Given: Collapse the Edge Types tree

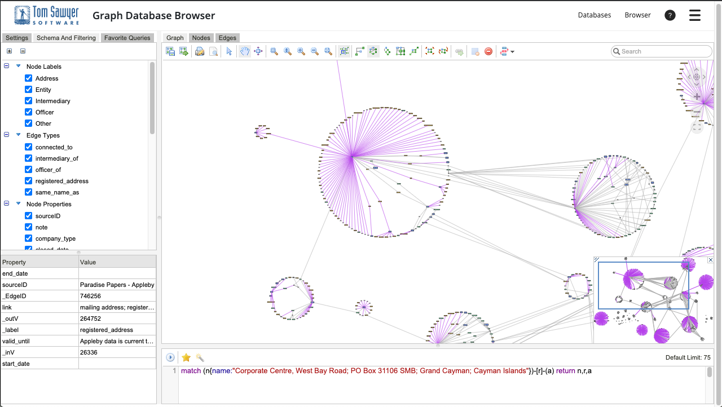Looking at the screenshot, I should (6, 135).
